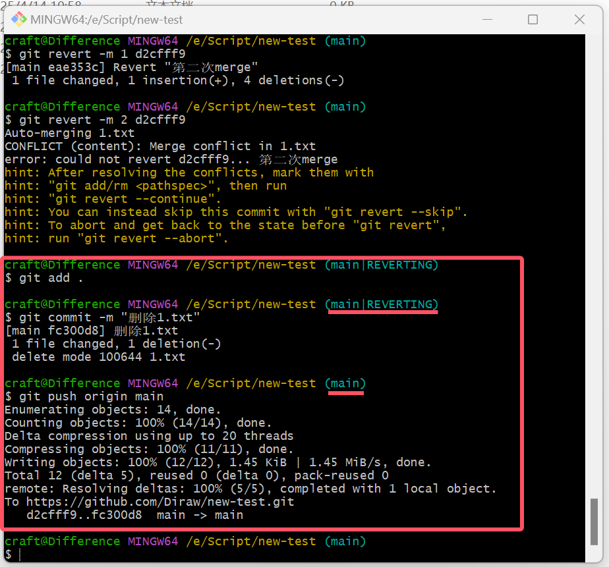The height and width of the screenshot is (567, 609).
Task: Click 'Delta compression using up to 20 threads' line
Action: (x=149, y=436)
